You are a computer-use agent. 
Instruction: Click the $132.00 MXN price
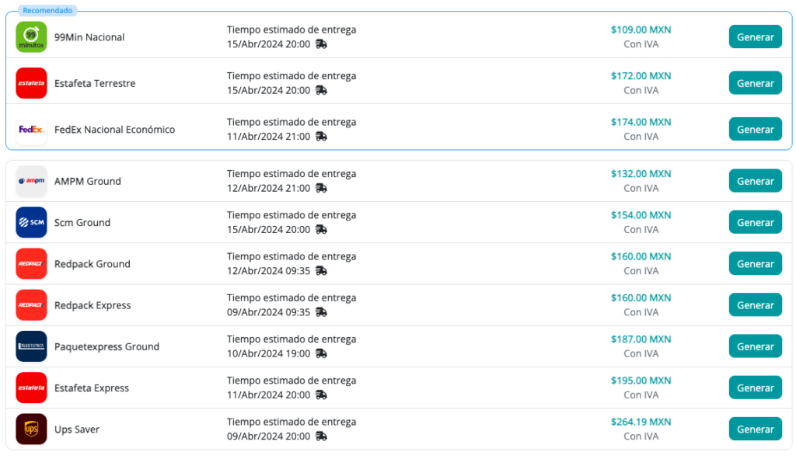pos(641,173)
